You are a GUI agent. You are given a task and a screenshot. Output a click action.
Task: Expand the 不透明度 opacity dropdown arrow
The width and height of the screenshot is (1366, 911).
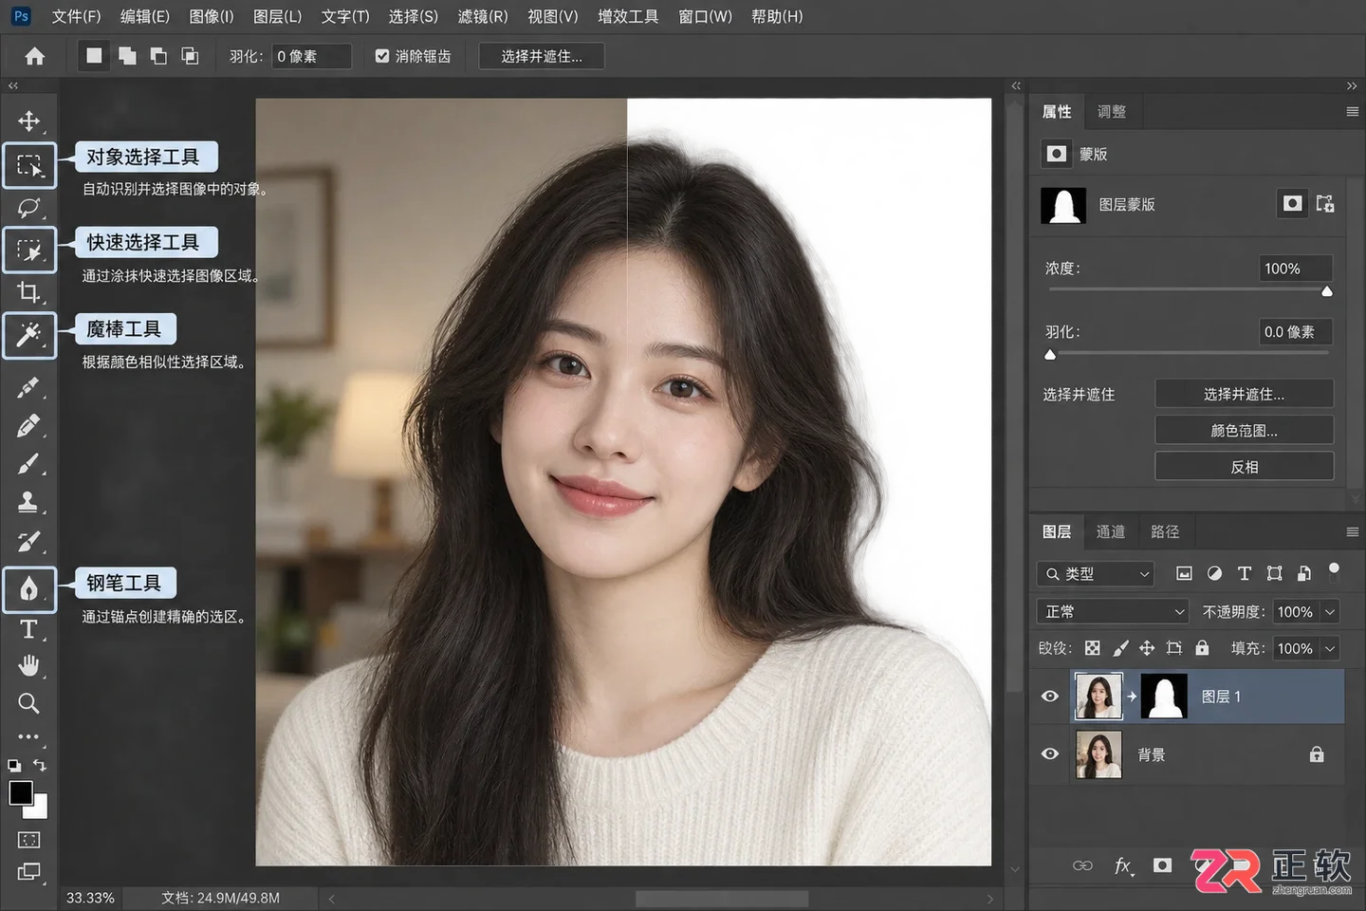click(x=1330, y=612)
